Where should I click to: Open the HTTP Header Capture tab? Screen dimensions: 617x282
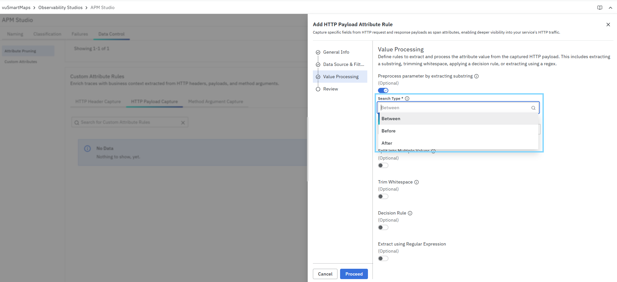pyautogui.click(x=98, y=102)
